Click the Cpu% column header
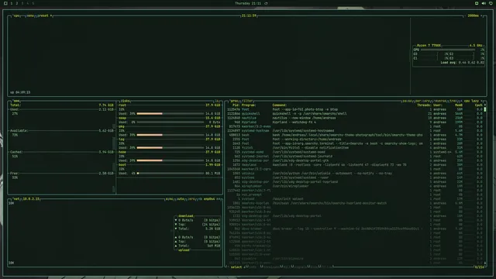The height and width of the screenshot is (279, 496). pos(479,105)
